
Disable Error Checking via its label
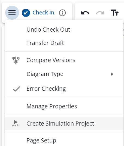tap(46, 89)
